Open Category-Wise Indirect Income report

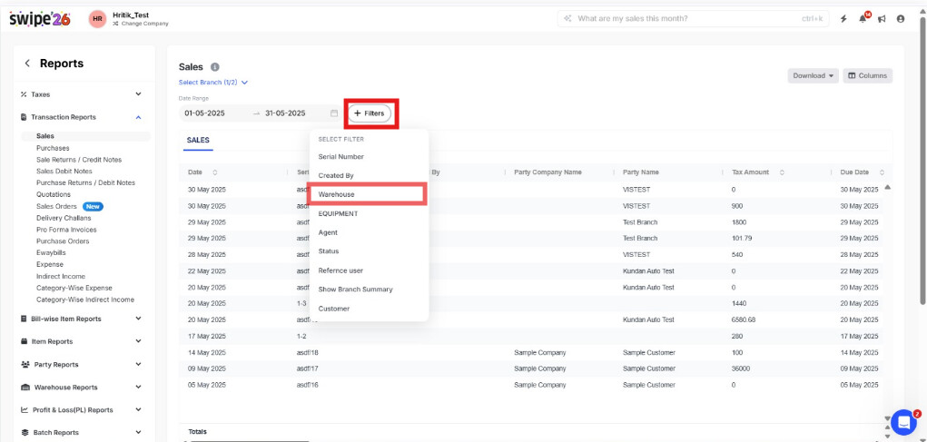tap(85, 300)
